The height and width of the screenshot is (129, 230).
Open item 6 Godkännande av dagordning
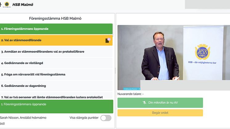point(56,86)
